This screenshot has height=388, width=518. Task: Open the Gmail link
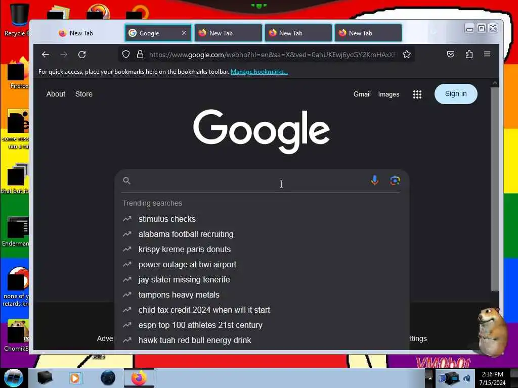pyautogui.click(x=362, y=94)
